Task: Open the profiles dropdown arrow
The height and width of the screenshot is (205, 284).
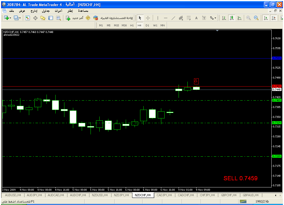Action: pos(20,18)
